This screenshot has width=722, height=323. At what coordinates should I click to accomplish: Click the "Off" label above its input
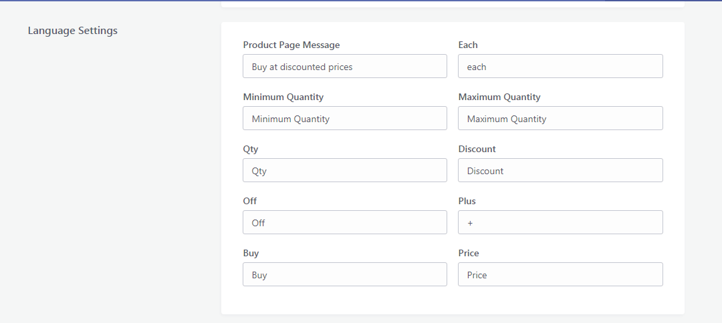click(250, 201)
